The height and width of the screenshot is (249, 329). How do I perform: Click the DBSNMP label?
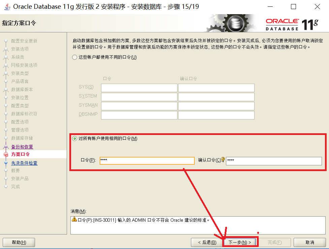(88, 114)
